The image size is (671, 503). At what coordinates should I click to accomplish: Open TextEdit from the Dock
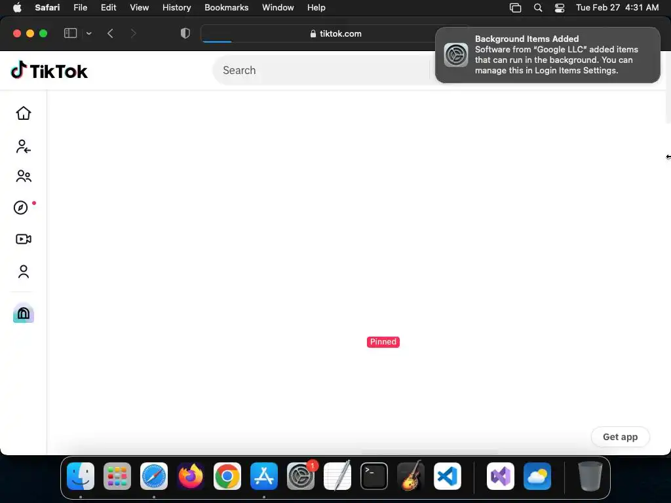tap(337, 476)
